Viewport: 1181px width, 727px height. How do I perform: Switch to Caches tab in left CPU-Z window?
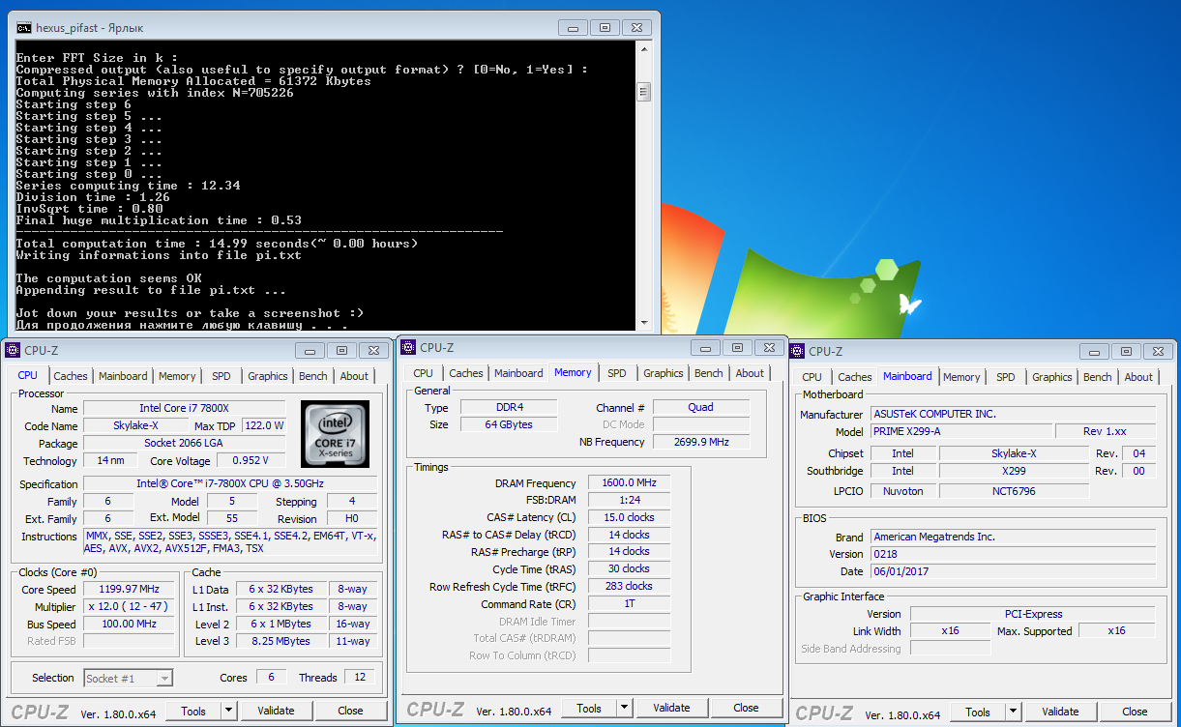point(71,376)
